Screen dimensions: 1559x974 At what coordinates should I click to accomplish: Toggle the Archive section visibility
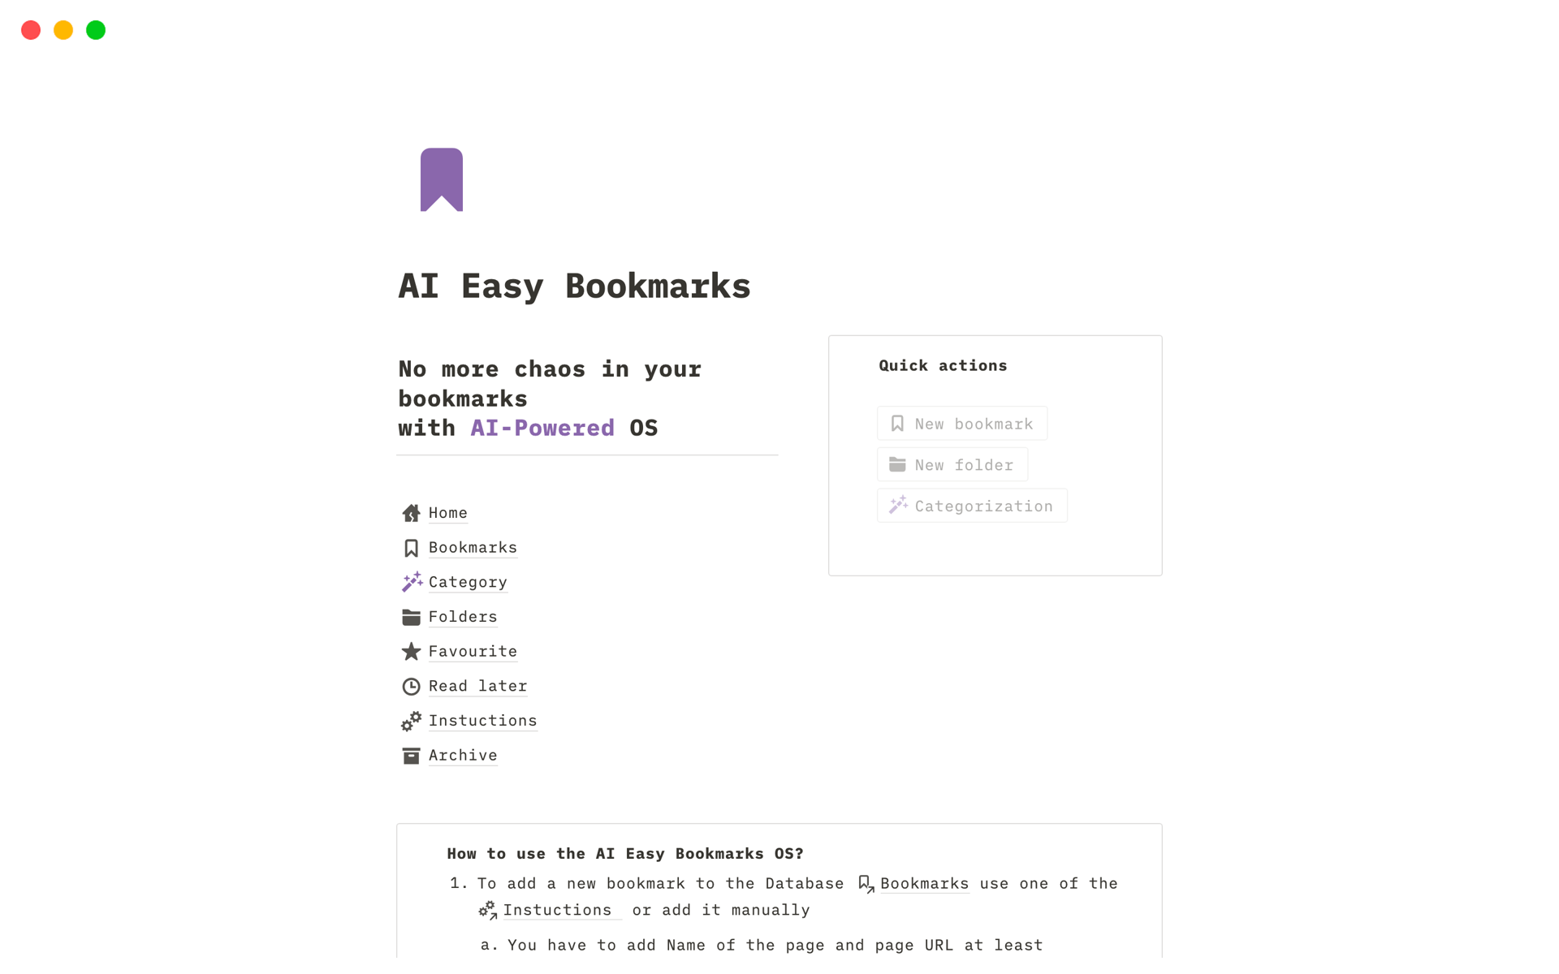point(464,754)
